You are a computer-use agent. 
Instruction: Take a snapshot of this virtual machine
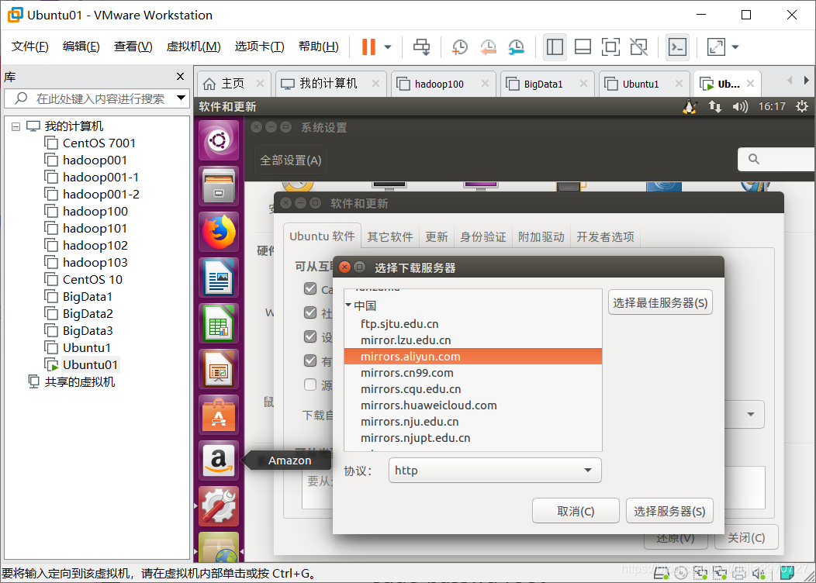pos(459,47)
